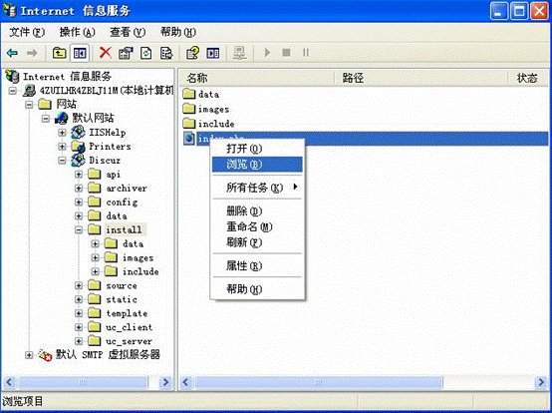This screenshot has width=552, height=413.
Task: Choose 刷新(F) from context menu
Action: tap(257, 242)
